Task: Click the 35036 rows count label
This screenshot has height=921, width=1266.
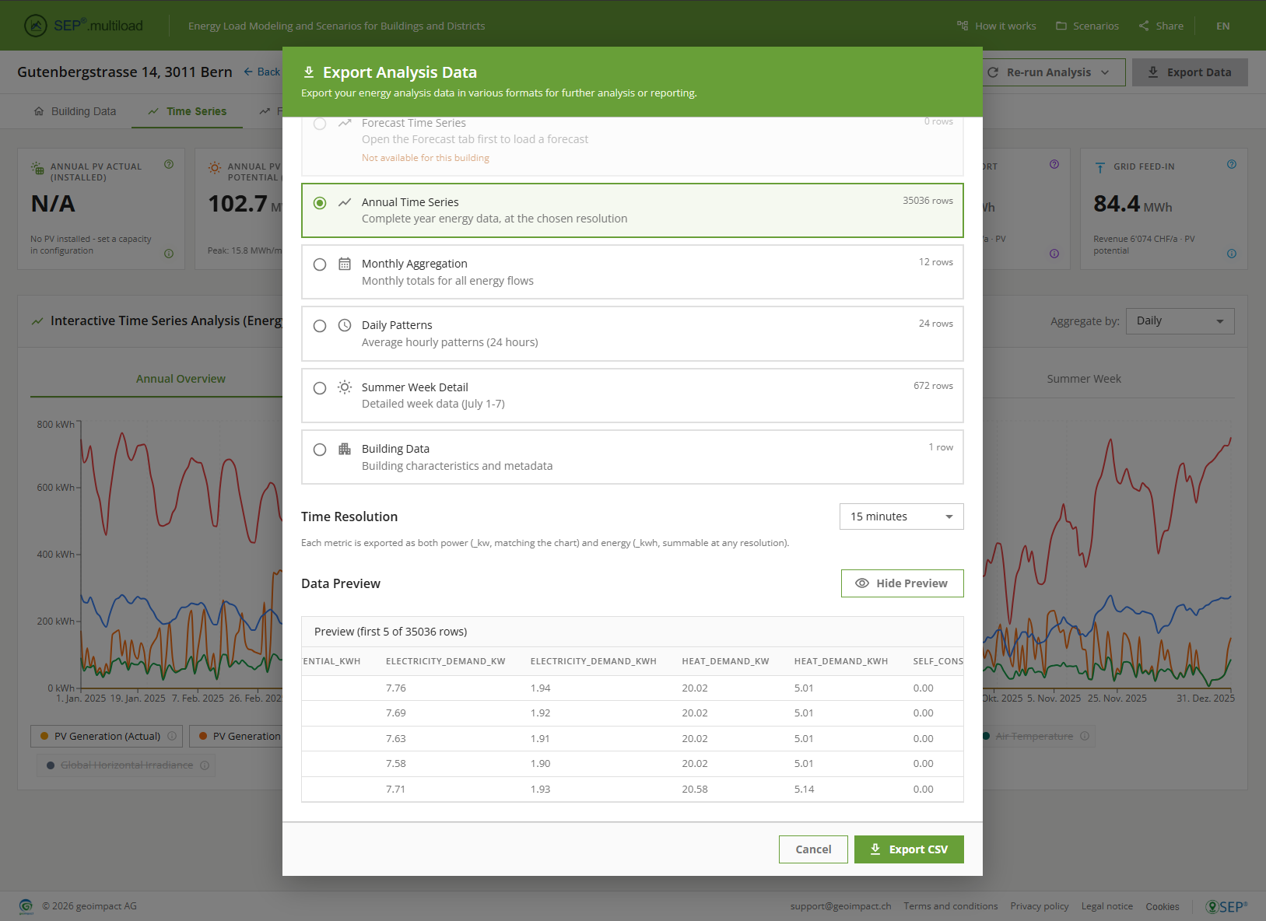Action: (x=928, y=201)
